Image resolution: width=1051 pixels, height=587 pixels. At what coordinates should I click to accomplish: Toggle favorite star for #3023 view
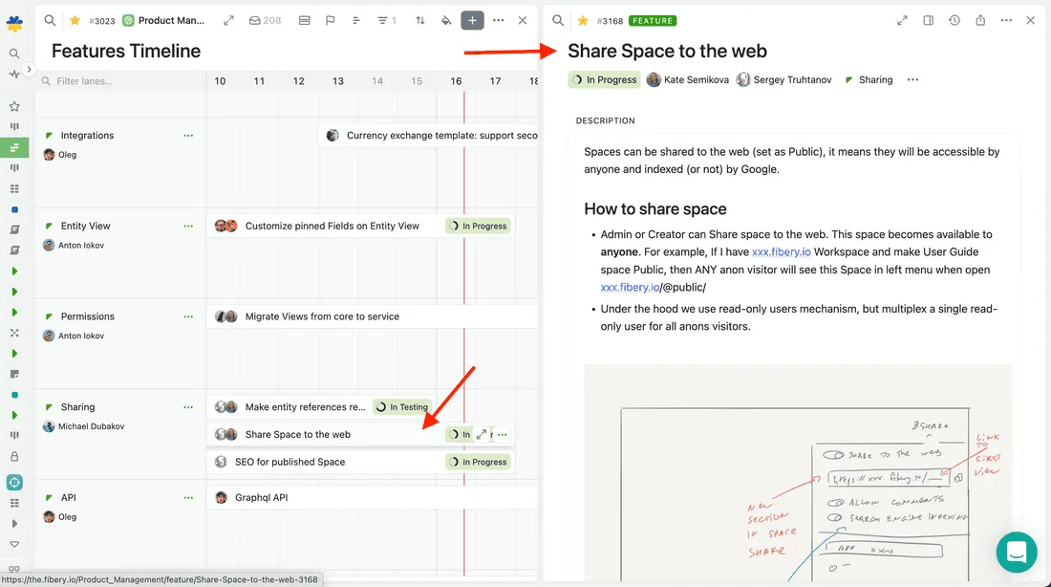click(75, 20)
